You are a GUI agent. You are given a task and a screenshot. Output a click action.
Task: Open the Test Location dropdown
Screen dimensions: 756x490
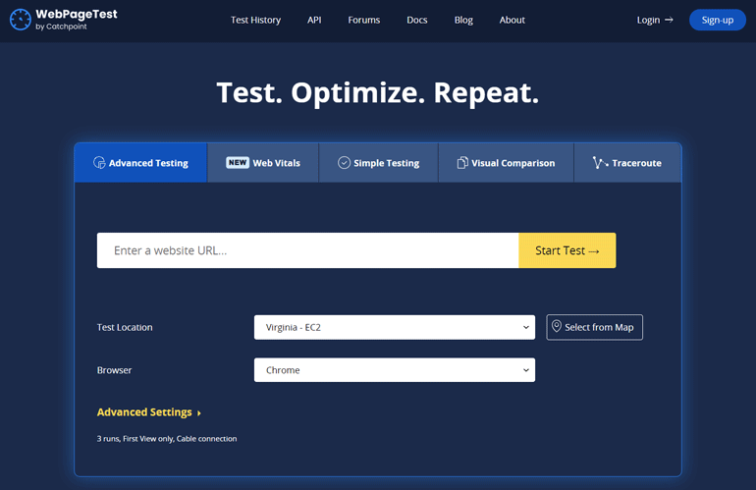tap(395, 327)
